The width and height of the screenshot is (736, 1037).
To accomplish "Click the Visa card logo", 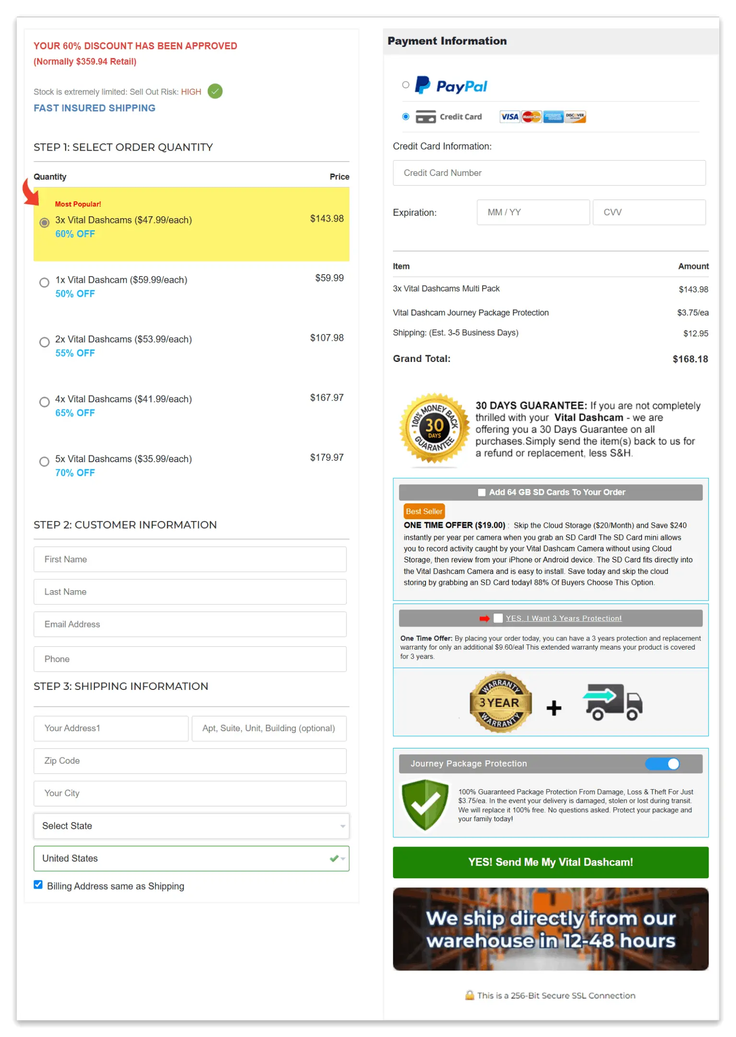I will (509, 117).
